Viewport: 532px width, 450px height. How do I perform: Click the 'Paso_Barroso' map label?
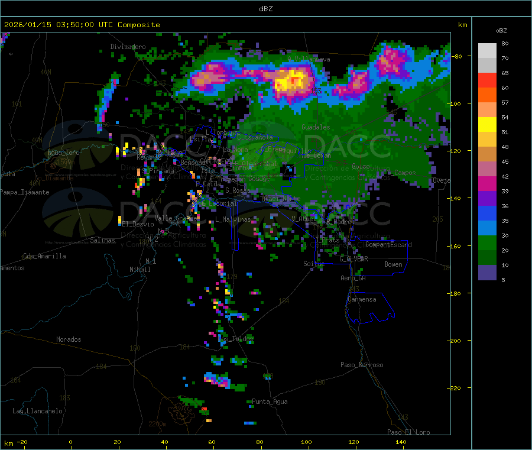click(362, 365)
